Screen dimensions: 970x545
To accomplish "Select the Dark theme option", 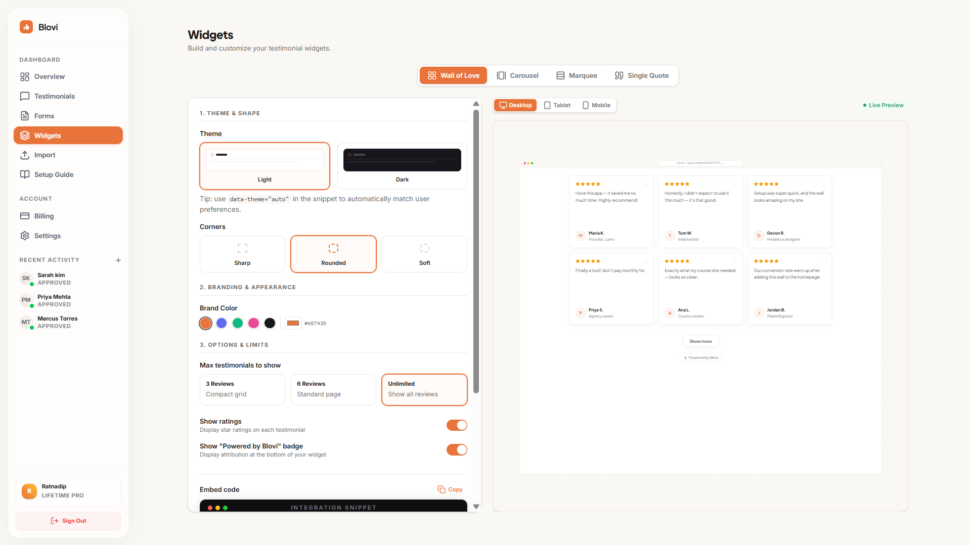I will click(402, 166).
